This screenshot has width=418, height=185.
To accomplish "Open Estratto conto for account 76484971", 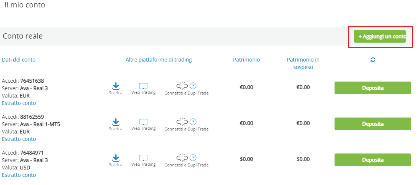I will click(19, 175).
